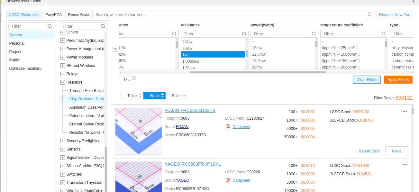Remove the 1kω filter tag
The image size is (419, 192).
point(134,78)
